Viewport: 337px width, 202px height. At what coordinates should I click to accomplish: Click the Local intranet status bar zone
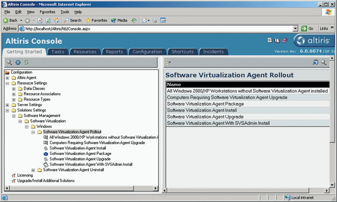[x=300, y=198]
